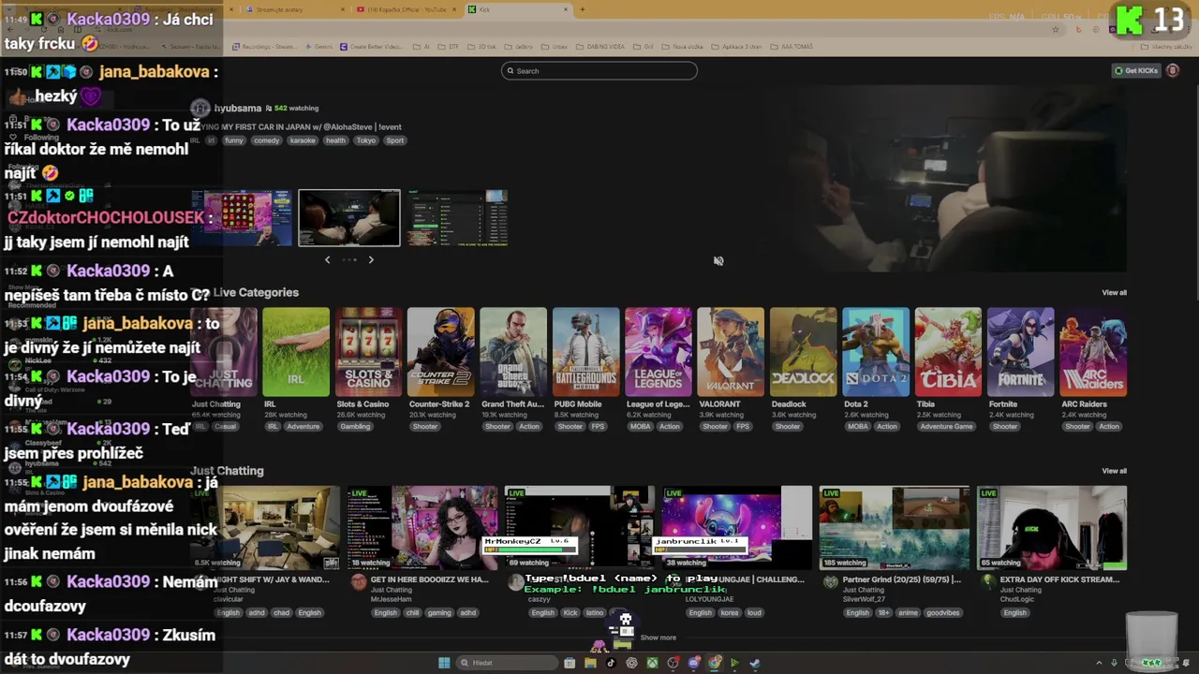Image resolution: width=1199 pixels, height=674 pixels.
Task: Click the karaoke tag on featured stream
Action: [x=303, y=140]
